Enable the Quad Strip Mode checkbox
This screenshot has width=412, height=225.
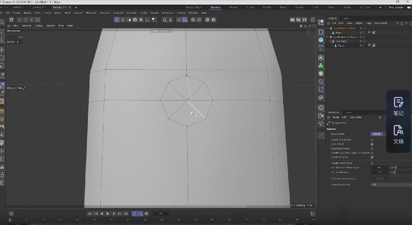372,140
